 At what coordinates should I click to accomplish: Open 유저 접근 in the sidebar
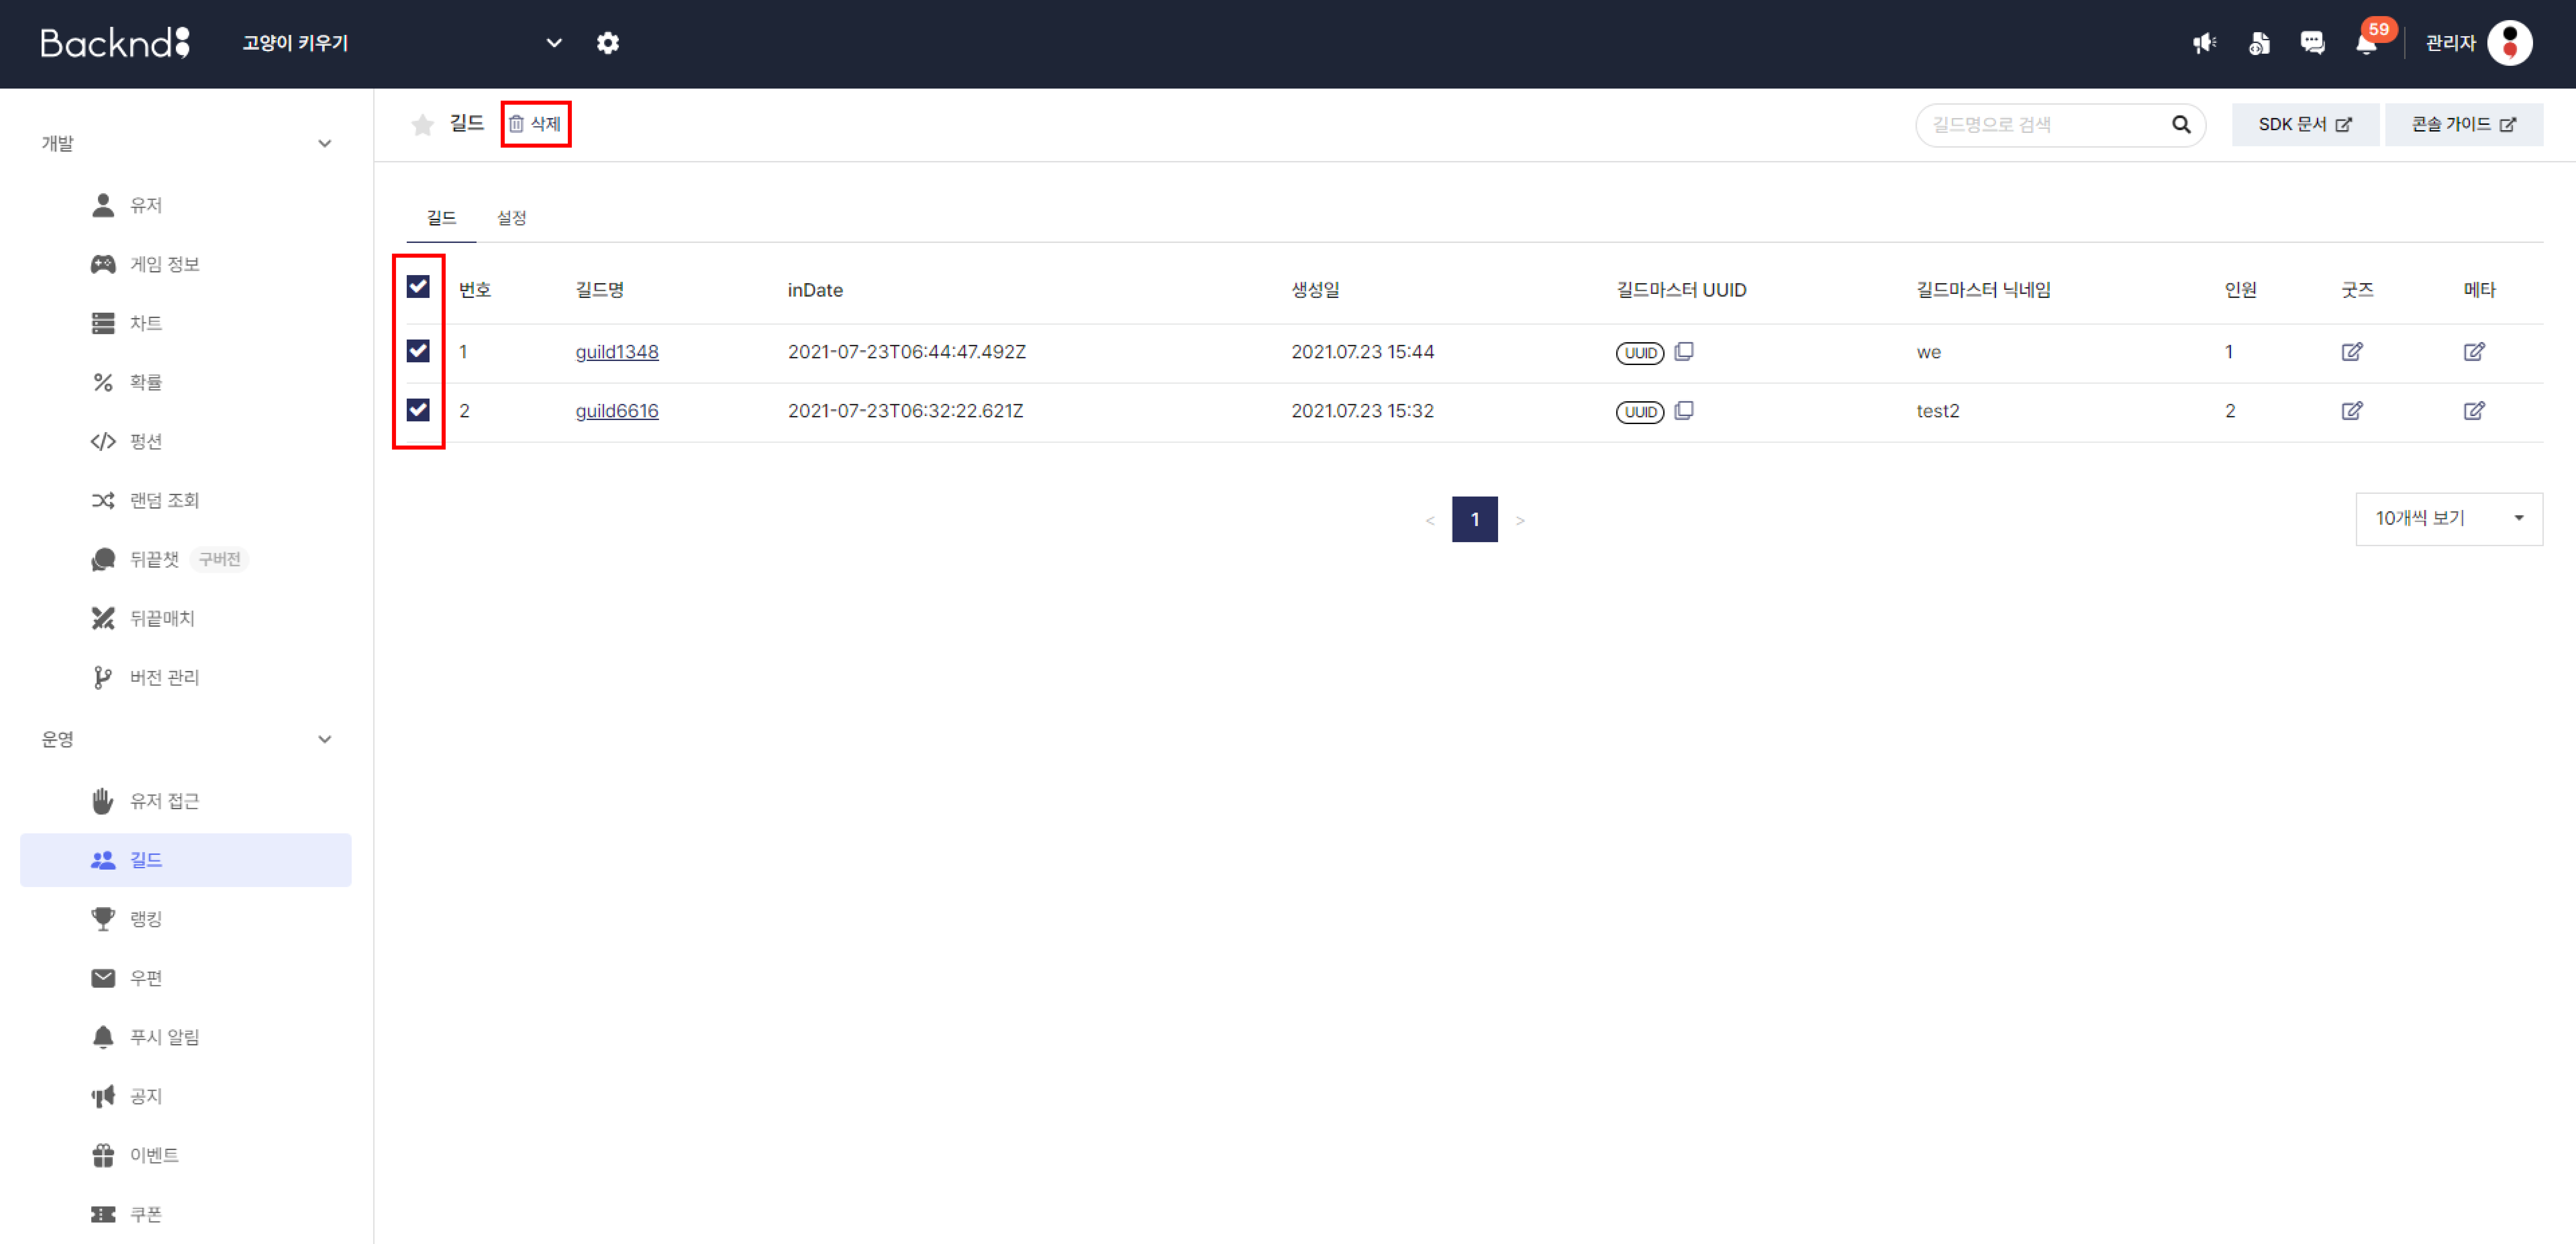point(186,801)
